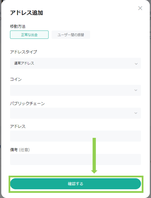
Task: Click the アドレスタイプ field label
Action: 23,52
